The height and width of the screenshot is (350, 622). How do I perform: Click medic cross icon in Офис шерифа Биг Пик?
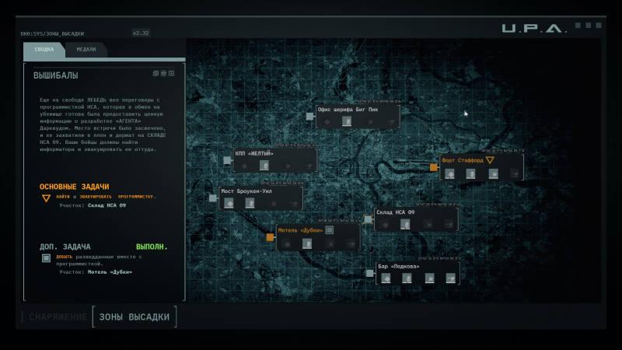click(x=327, y=122)
